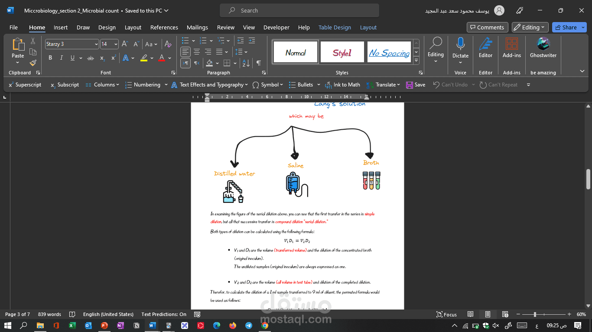Toggle right-to-left text direction
592x332 pixels.
pos(197,63)
